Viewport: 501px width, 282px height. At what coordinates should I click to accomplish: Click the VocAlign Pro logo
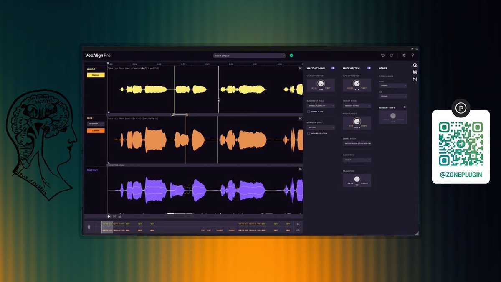tap(98, 56)
